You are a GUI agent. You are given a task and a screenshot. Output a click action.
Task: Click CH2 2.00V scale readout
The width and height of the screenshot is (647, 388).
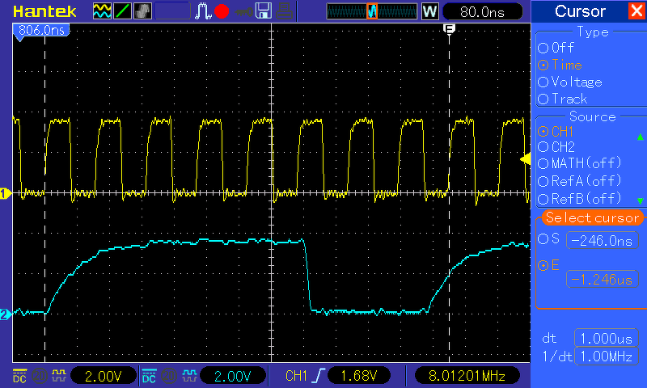click(x=233, y=376)
